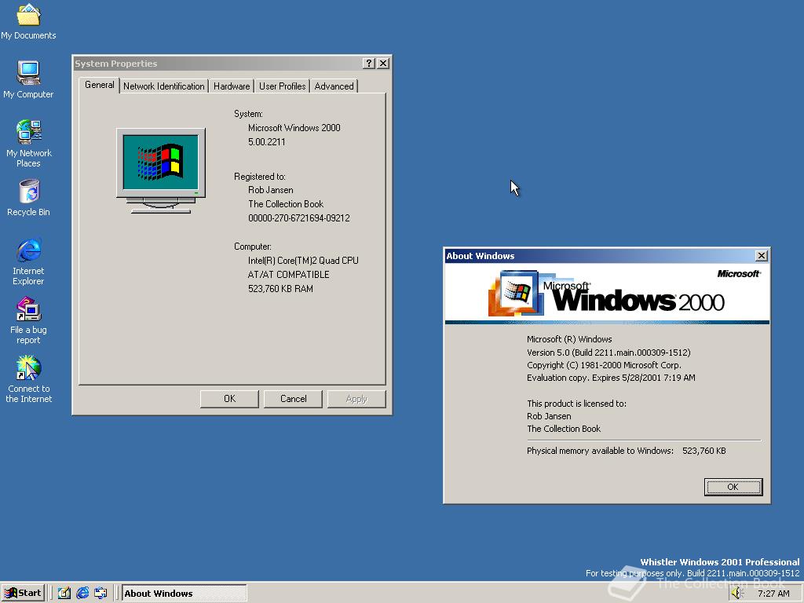Click '523,760 KB RAM' text
Screen dimensions: 804x603
(280, 289)
